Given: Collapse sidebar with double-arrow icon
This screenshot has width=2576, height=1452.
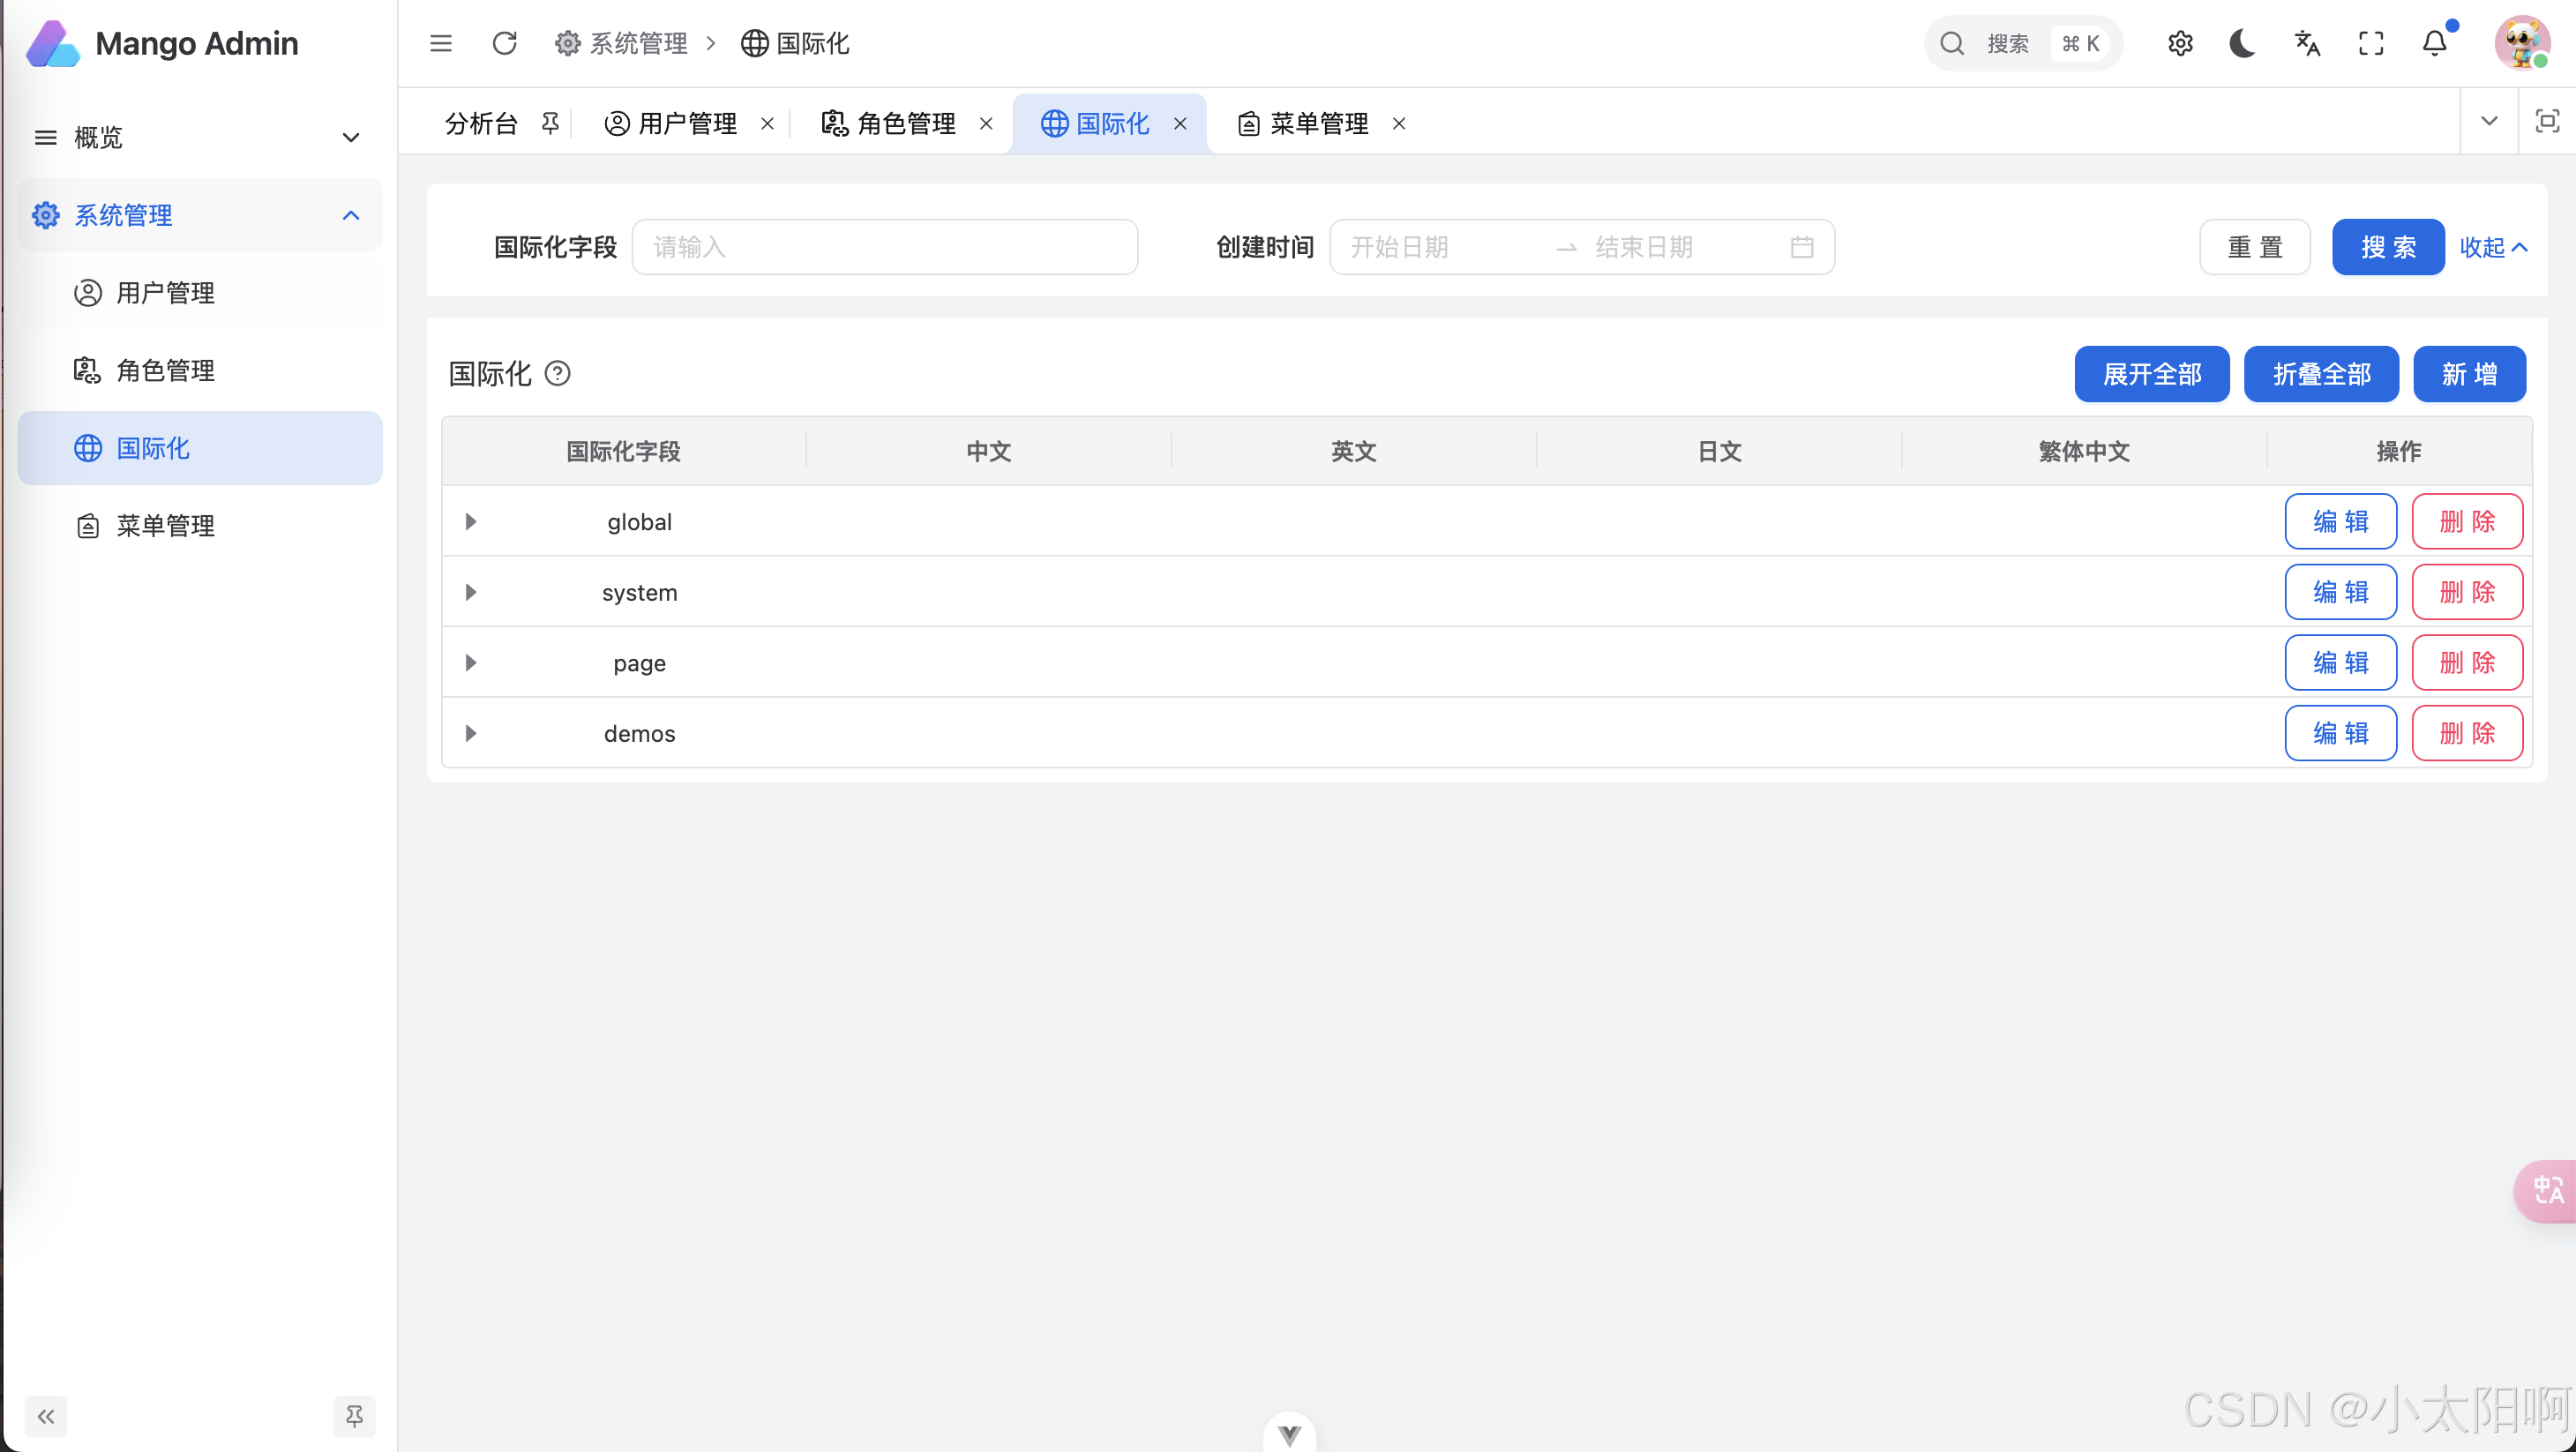Looking at the screenshot, I should (46, 1416).
